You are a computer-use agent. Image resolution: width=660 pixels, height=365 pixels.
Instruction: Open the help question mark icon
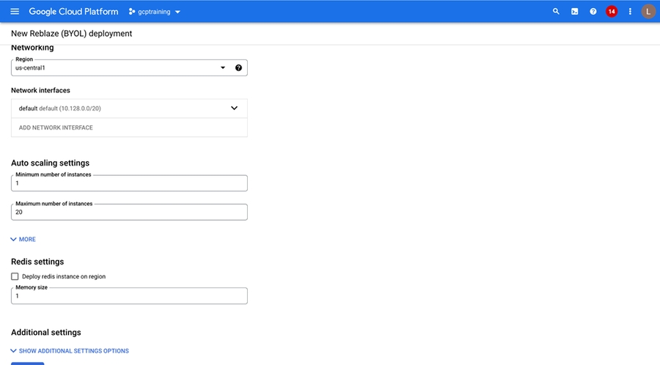(x=593, y=12)
